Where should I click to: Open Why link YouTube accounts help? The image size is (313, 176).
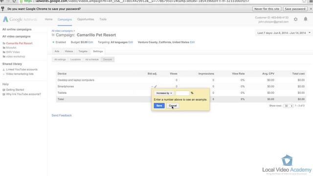(23, 94)
